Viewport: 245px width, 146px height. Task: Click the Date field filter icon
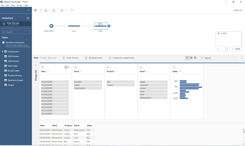click(66, 67)
